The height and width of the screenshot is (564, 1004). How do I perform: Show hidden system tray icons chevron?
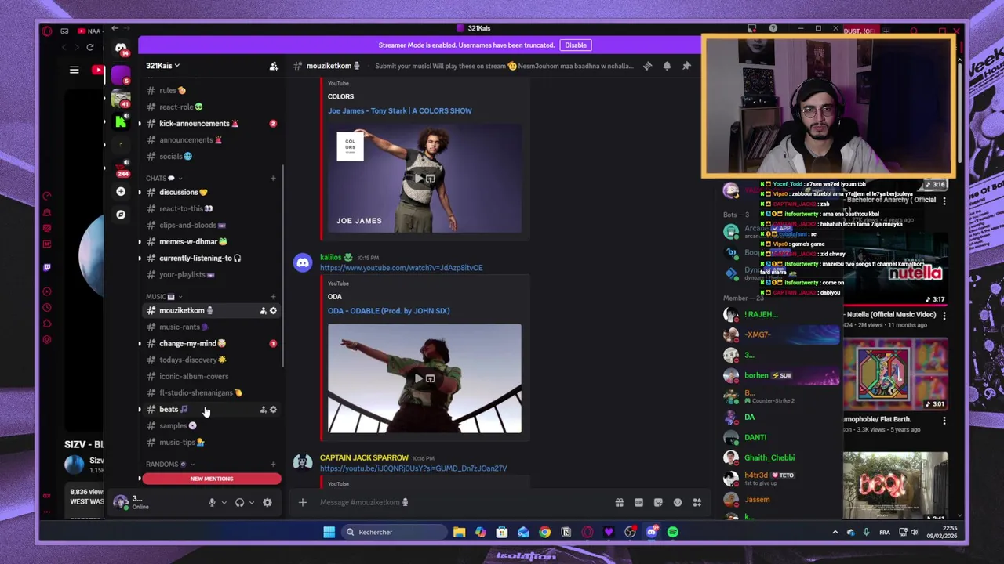tap(835, 532)
